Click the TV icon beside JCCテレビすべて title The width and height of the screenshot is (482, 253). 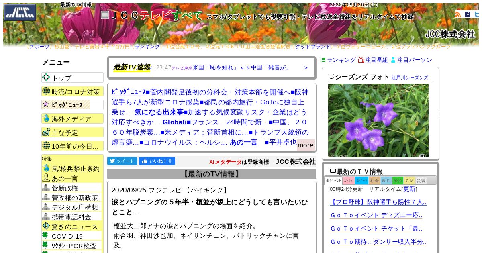click(104, 15)
